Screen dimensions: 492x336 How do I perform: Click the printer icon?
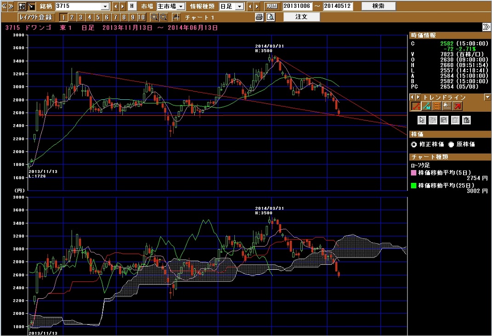259,17
